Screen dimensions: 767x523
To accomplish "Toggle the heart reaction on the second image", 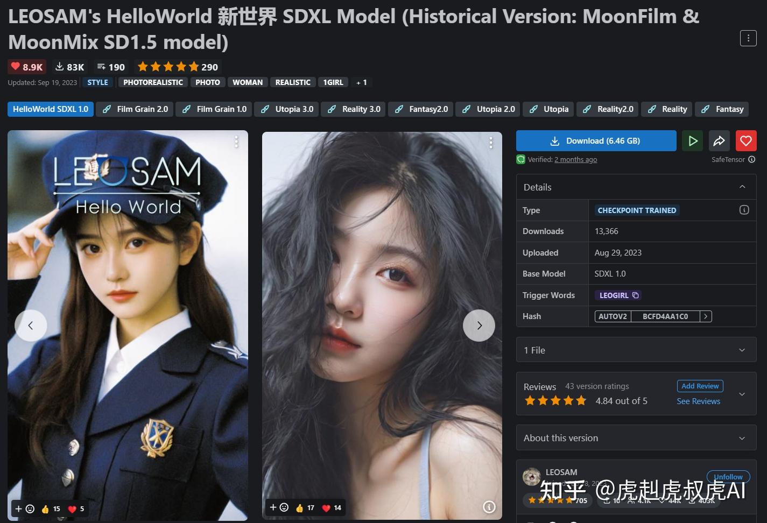I will click(x=325, y=507).
